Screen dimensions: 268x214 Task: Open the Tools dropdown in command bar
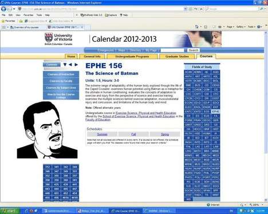[x=251, y=27]
